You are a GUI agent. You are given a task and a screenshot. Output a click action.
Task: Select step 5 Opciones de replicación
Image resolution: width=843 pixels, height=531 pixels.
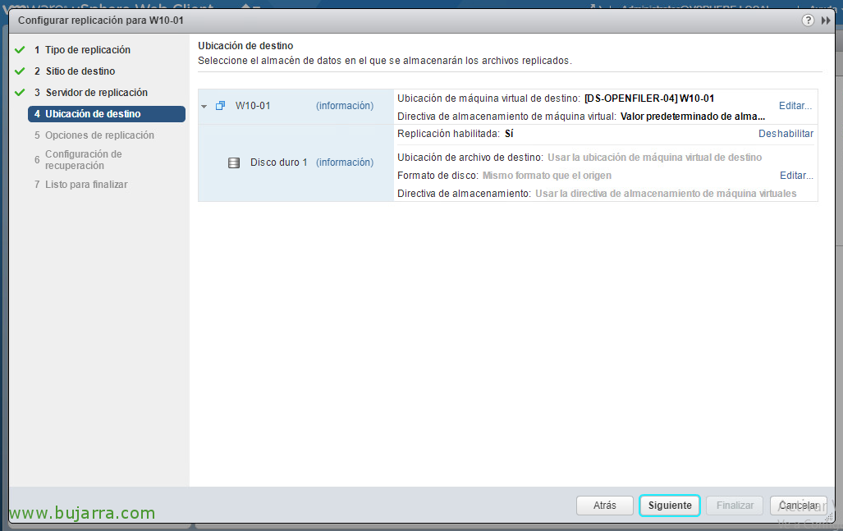coord(99,135)
